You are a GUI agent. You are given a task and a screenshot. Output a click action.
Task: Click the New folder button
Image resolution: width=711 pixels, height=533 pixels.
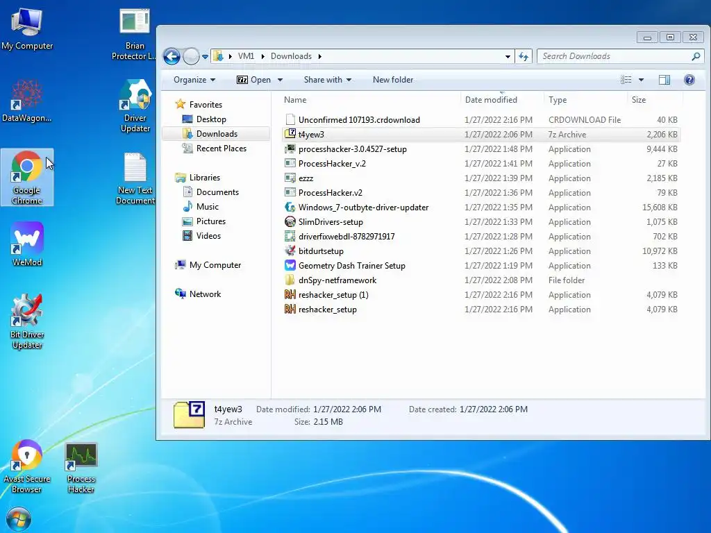pos(393,80)
